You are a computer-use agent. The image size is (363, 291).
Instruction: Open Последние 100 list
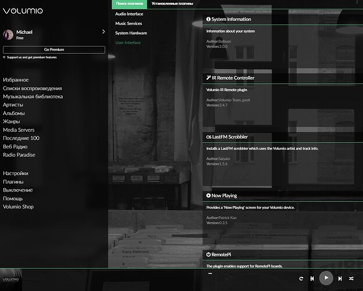[22, 139]
